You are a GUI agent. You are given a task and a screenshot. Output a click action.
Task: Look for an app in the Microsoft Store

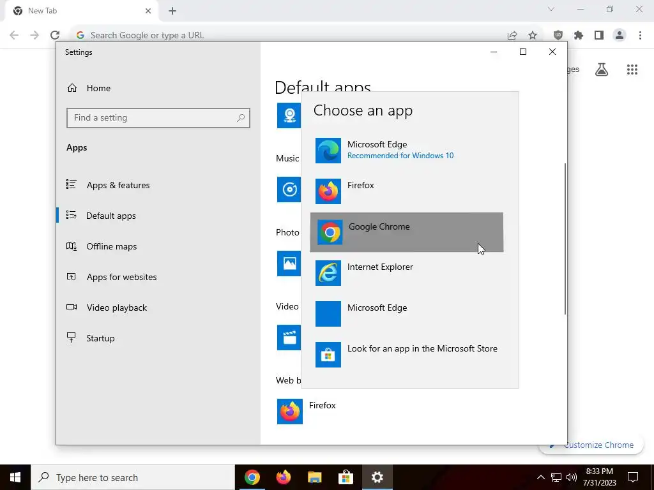[407, 355]
